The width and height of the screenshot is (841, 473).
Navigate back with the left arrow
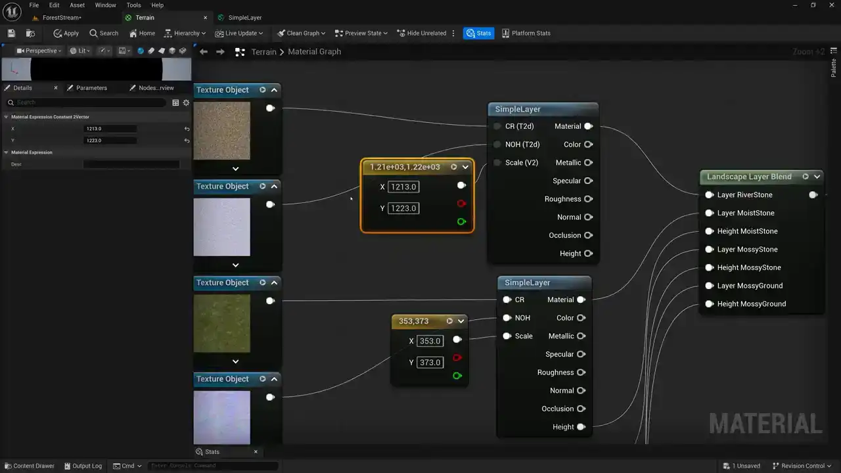pos(204,52)
